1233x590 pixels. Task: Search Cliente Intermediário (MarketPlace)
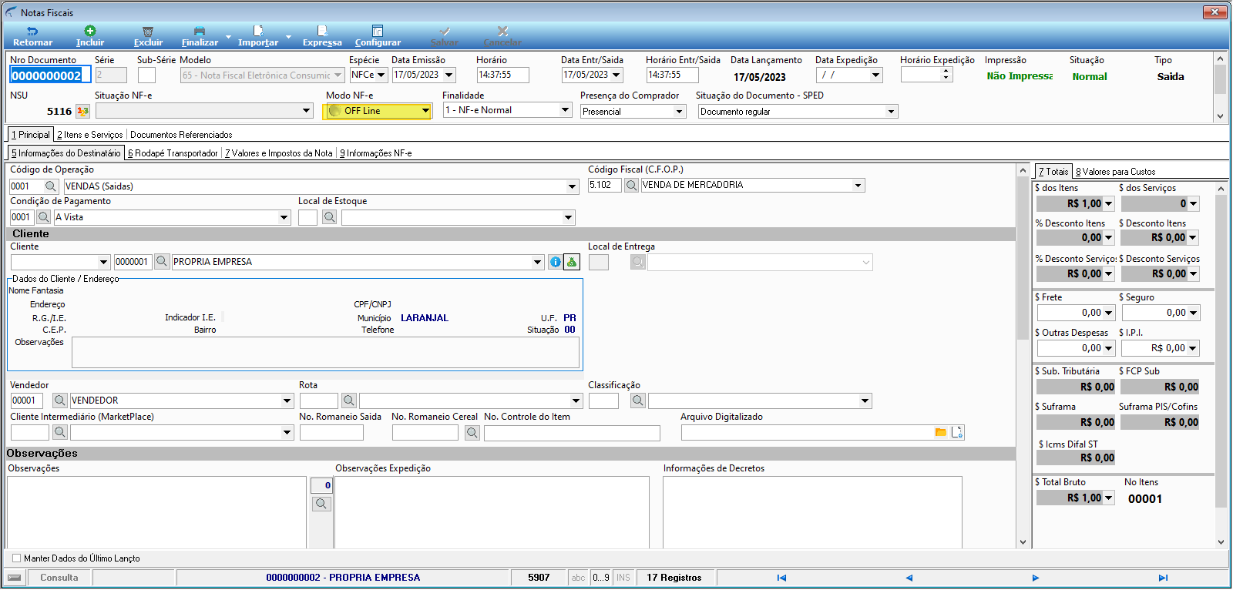59,433
